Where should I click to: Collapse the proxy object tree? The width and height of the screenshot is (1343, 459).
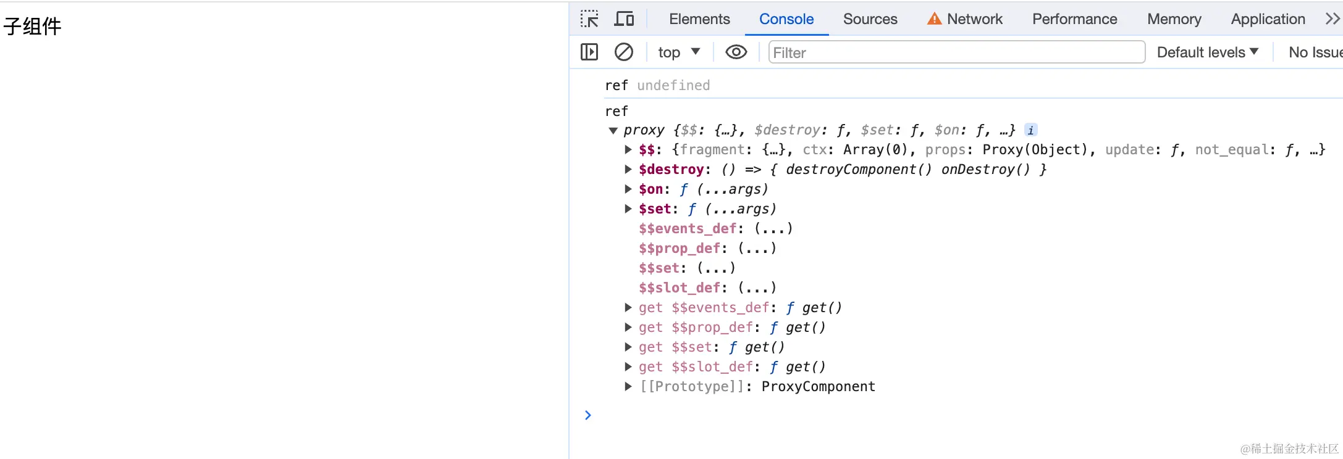613,130
